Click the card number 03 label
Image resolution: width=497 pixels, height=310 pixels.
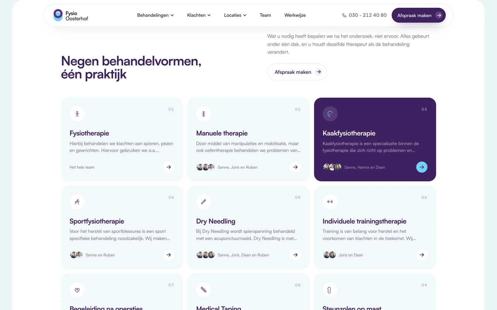tap(424, 109)
